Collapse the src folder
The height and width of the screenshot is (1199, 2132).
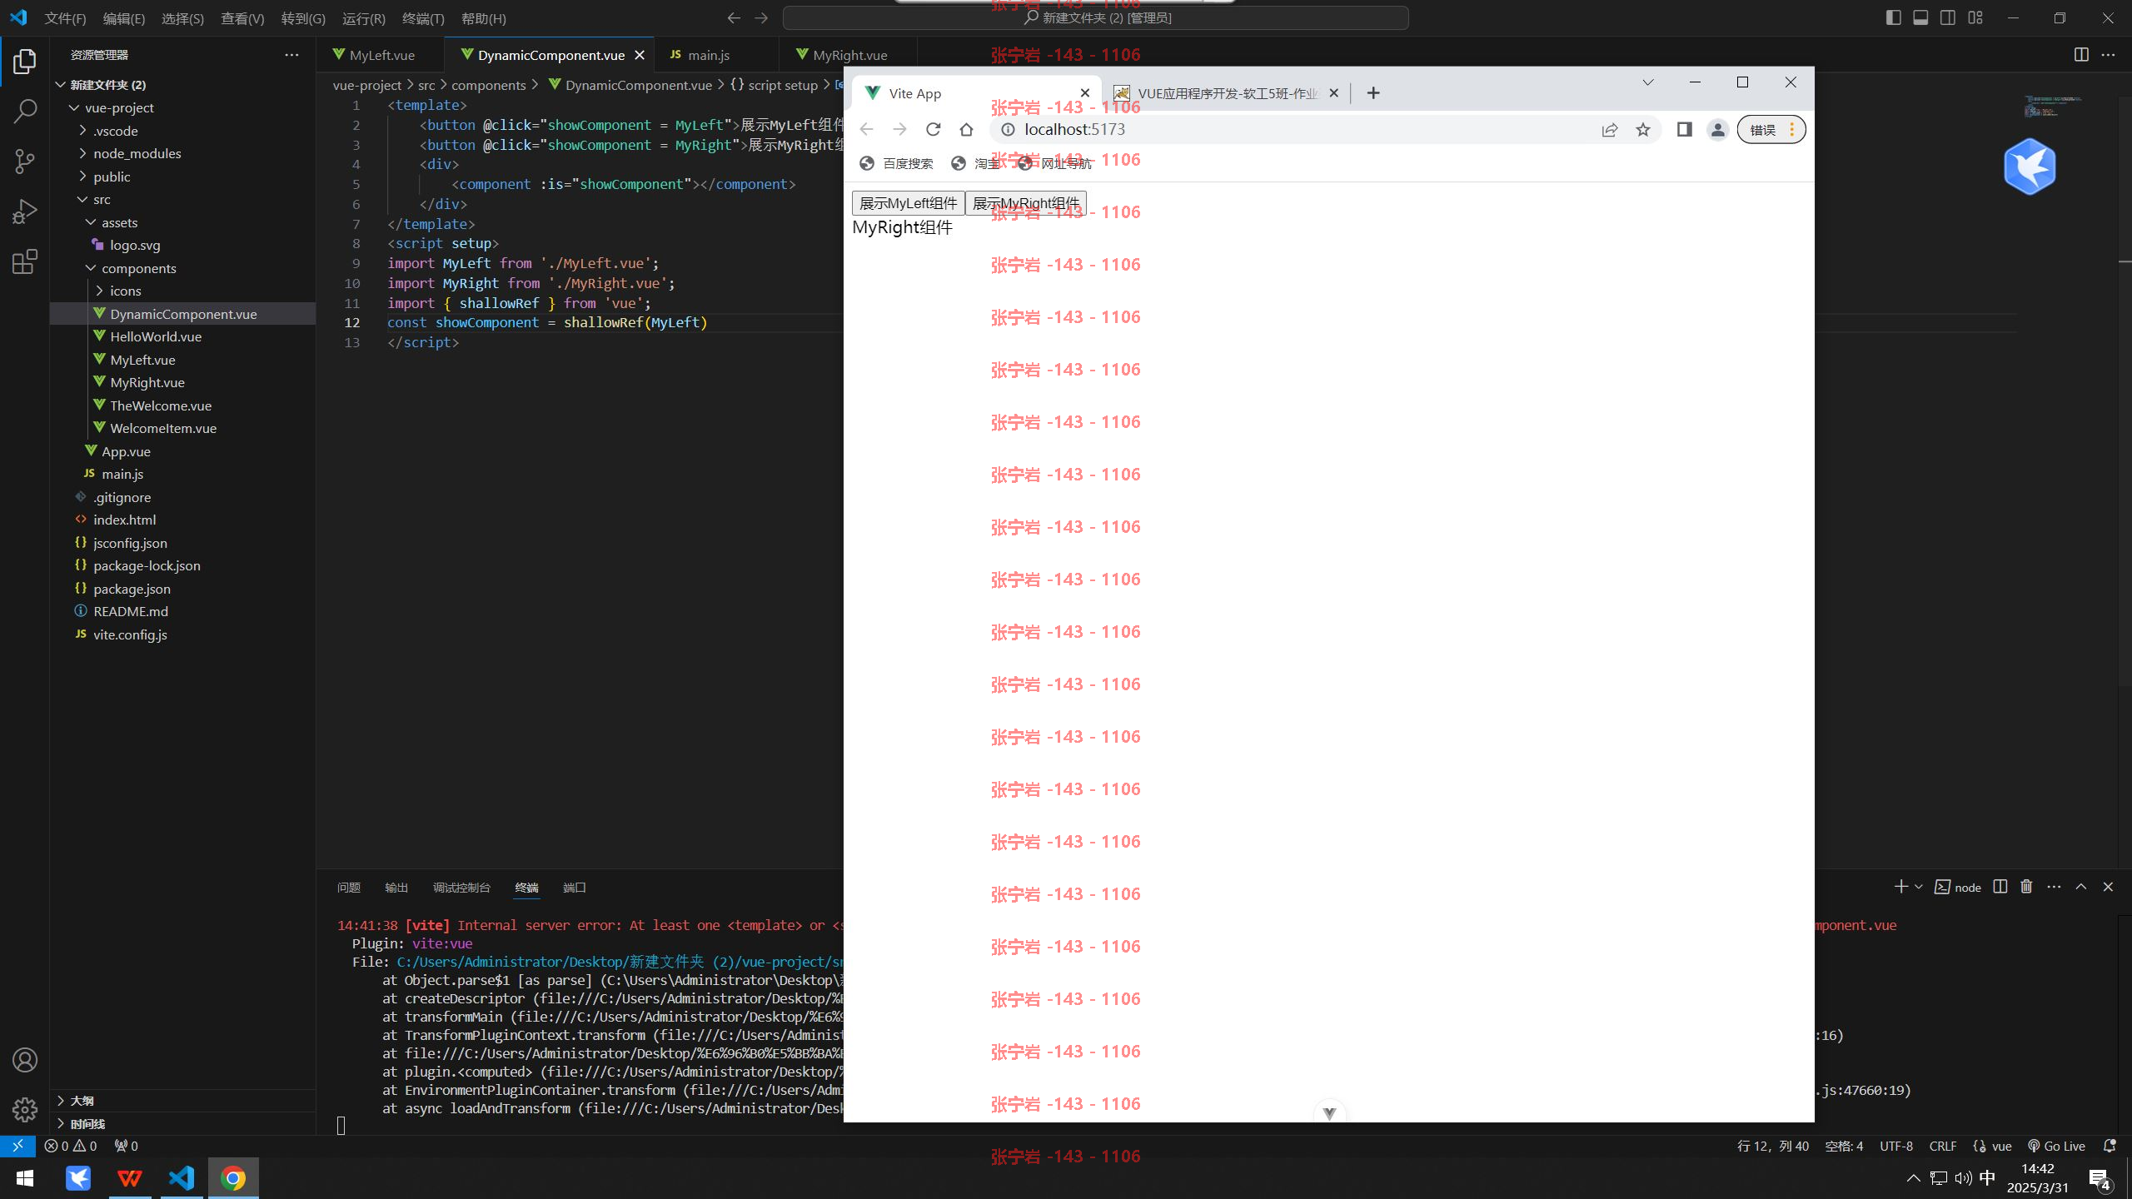pos(82,199)
